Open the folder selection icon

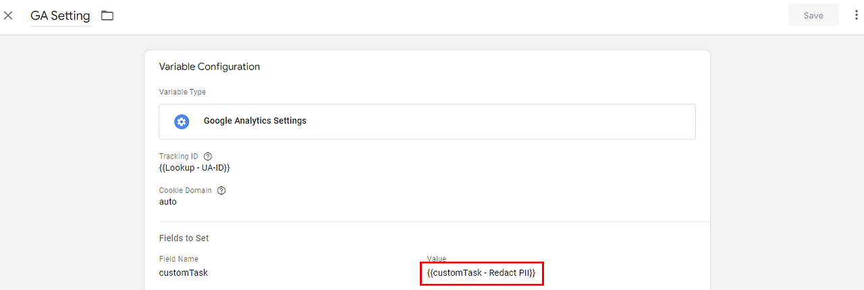(107, 16)
